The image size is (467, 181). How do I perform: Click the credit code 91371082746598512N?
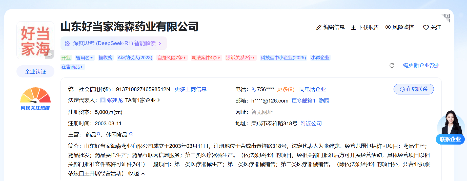coord(143,89)
